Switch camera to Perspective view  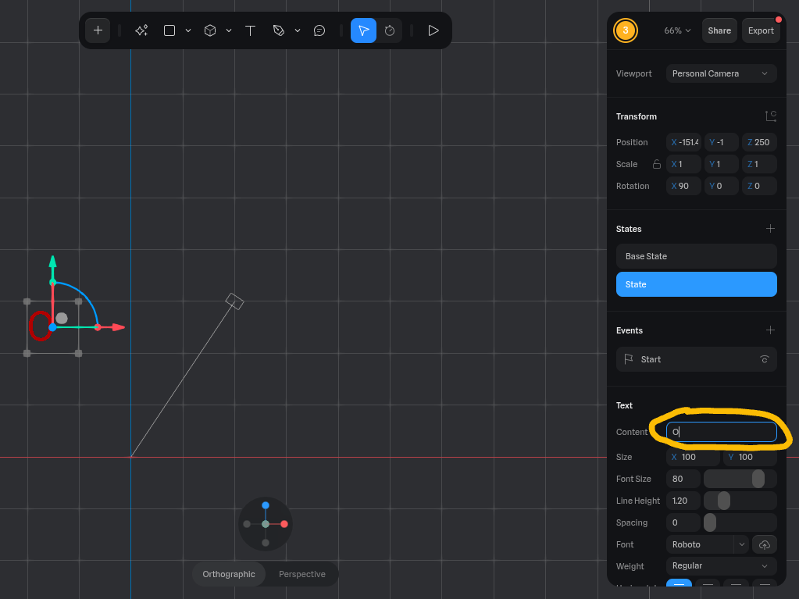[x=301, y=574]
